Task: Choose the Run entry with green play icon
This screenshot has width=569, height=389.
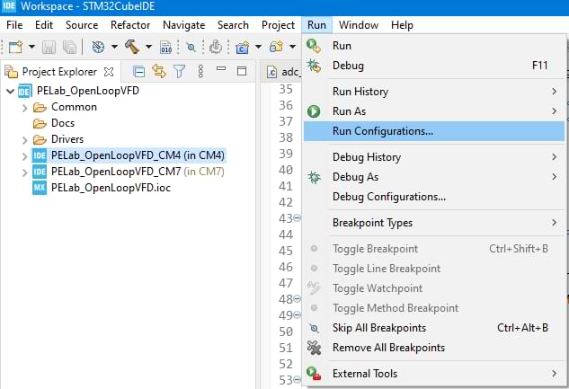Action: pyautogui.click(x=434, y=46)
